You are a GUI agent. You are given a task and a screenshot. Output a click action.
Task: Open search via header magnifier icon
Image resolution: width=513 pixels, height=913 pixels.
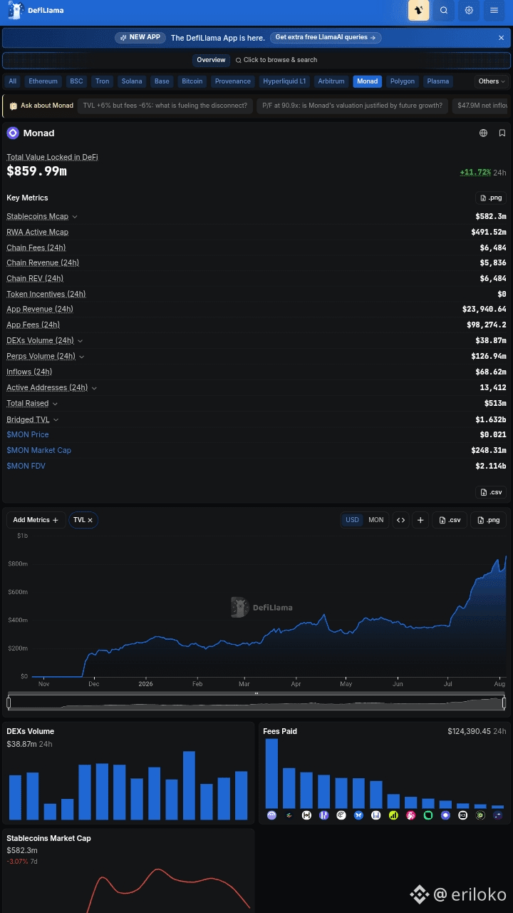click(444, 10)
